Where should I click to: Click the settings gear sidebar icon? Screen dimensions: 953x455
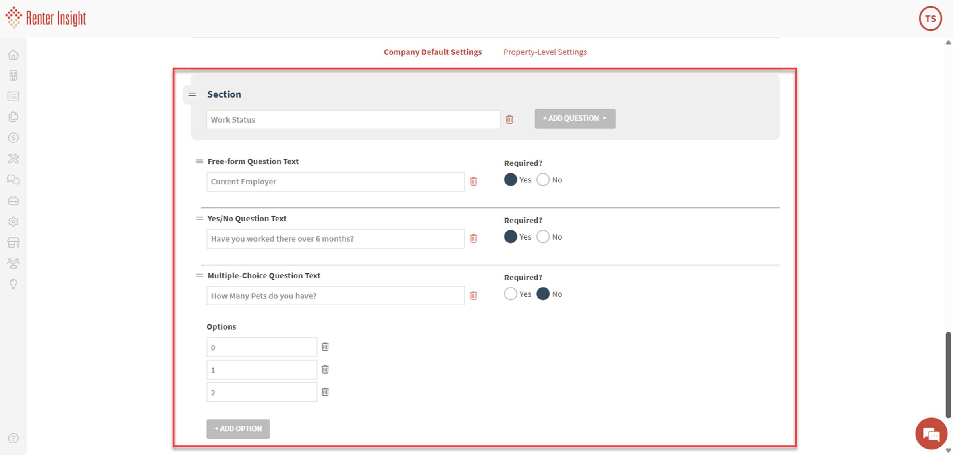13,221
